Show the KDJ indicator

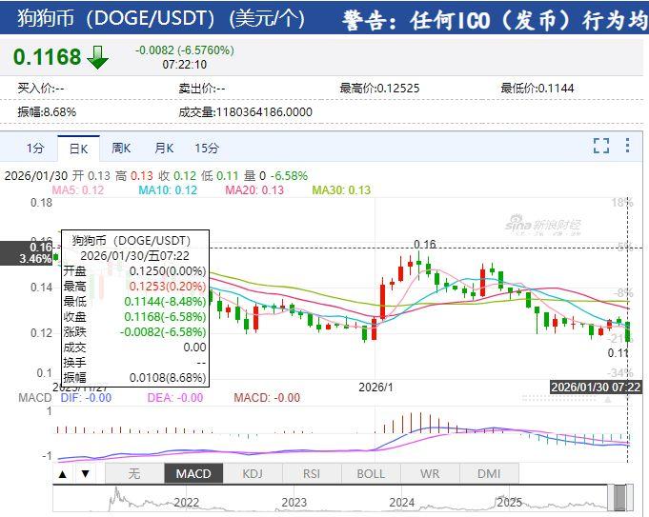pyautogui.click(x=253, y=473)
